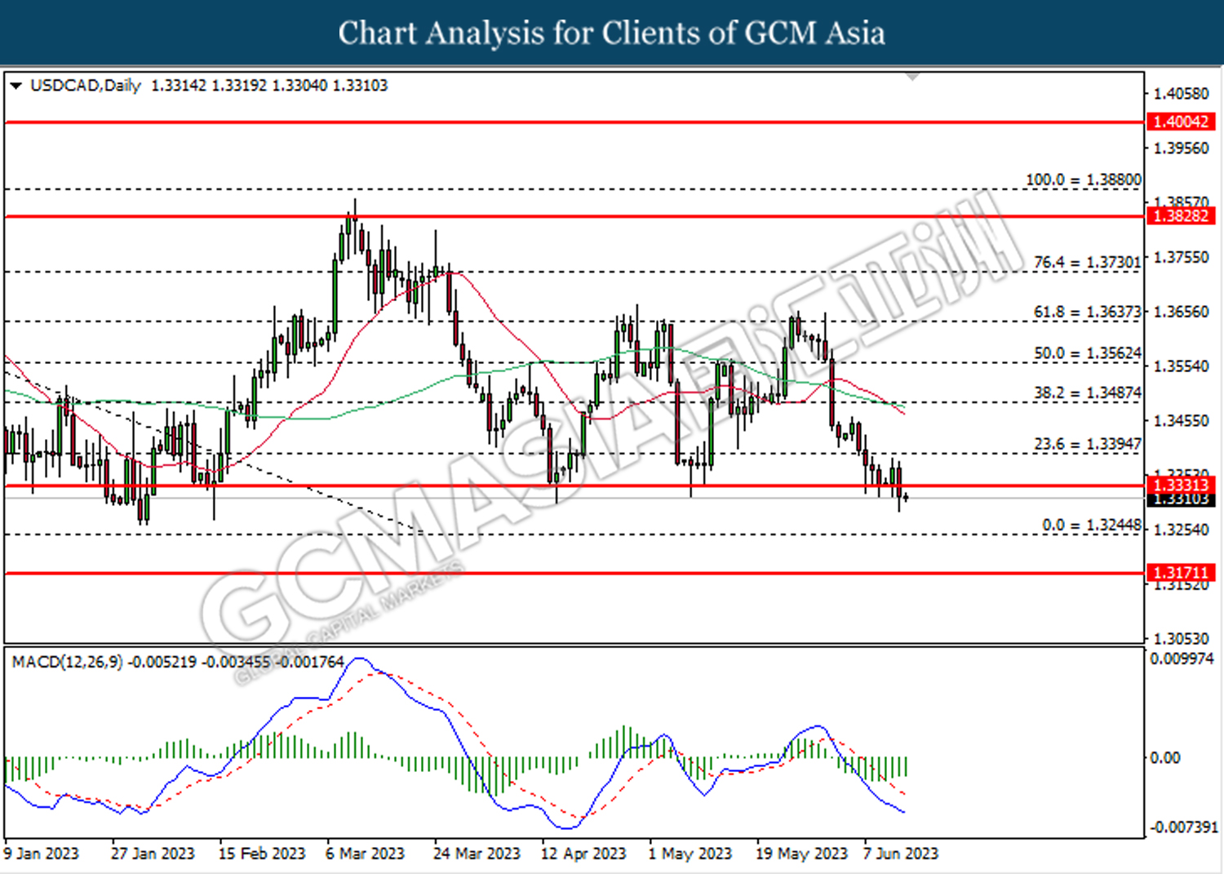Image resolution: width=1224 pixels, height=874 pixels.
Task: Click the 1.40580 price scale value
Action: click(1181, 94)
